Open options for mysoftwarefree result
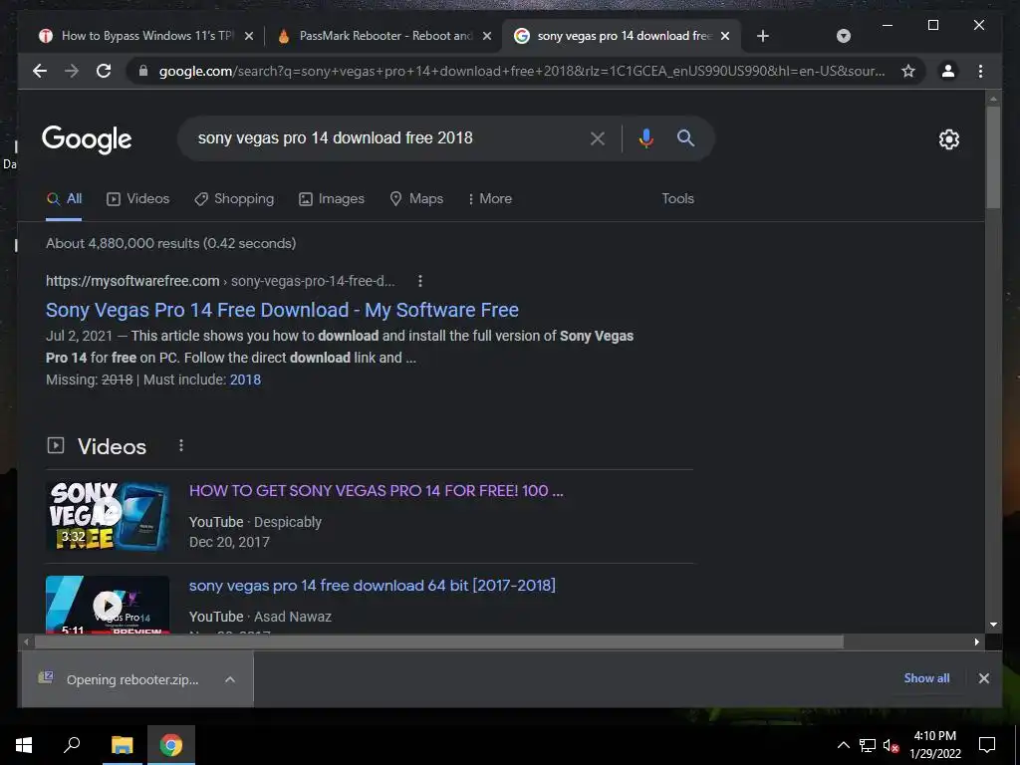The width and height of the screenshot is (1020, 765). pyautogui.click(x=420, y=281)
